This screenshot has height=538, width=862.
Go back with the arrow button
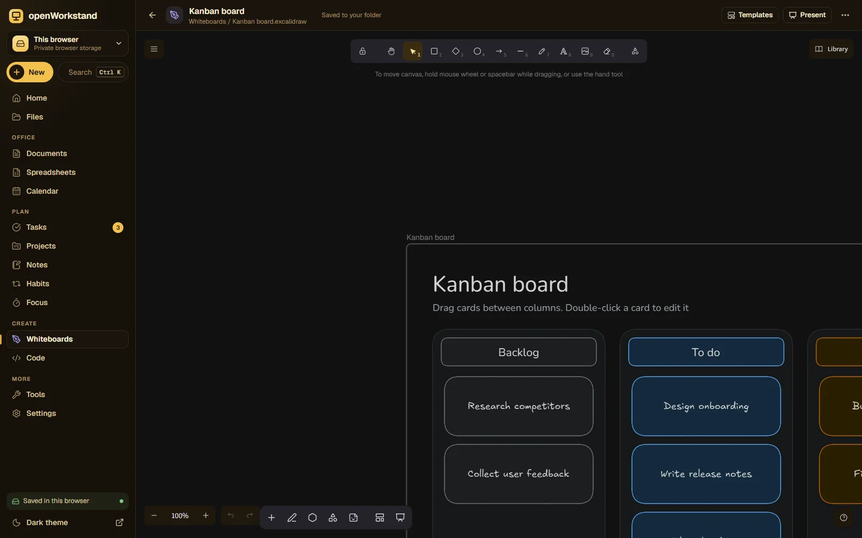click(152, 15)
